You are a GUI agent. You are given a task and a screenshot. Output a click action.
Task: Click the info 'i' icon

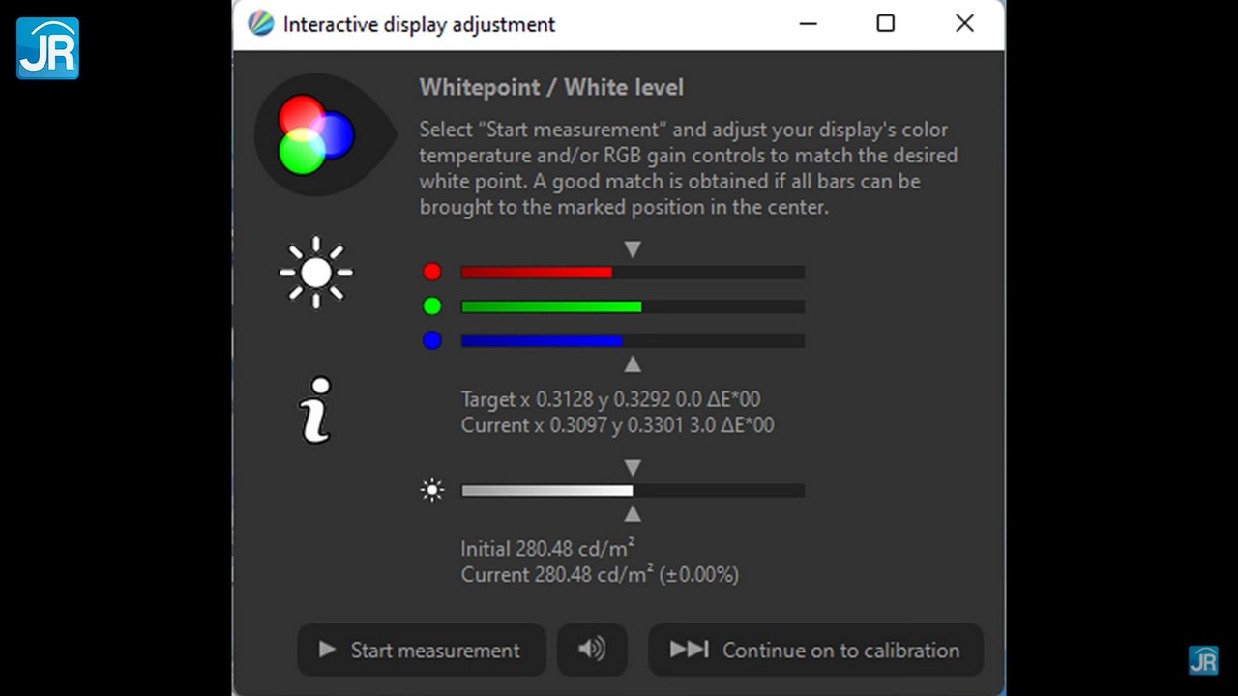click(x=316, y=410)
